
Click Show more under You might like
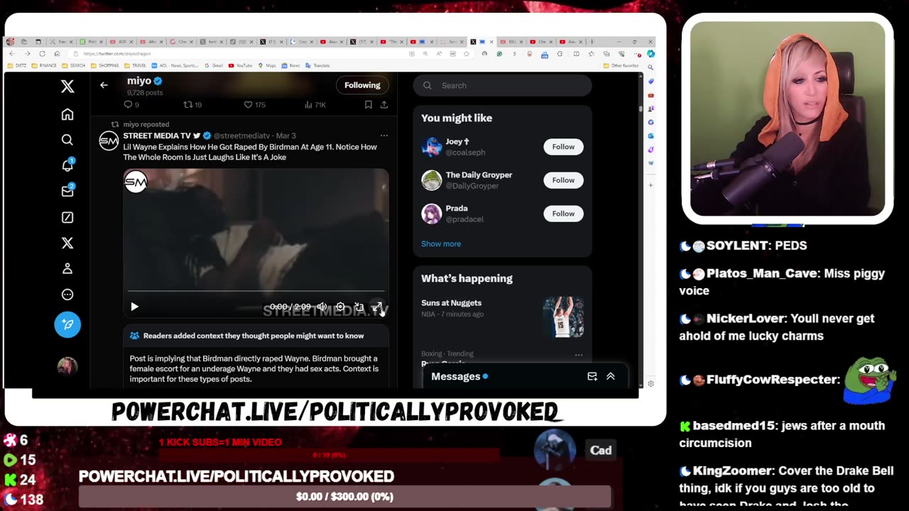[x=441, y=243]
